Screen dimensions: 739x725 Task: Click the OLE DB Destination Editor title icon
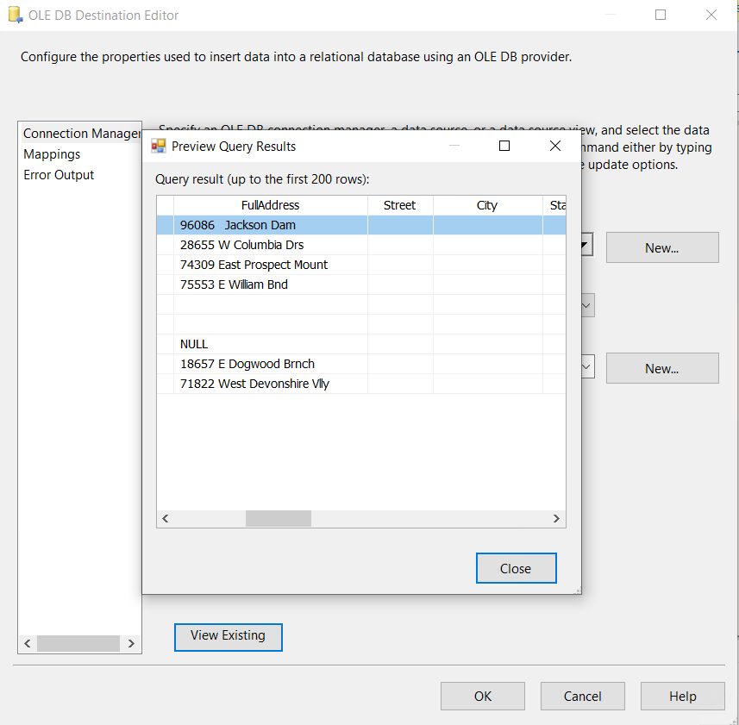pos(15,16)
